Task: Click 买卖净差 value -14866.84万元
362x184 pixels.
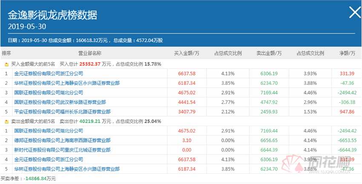Action: coord(40,179)
